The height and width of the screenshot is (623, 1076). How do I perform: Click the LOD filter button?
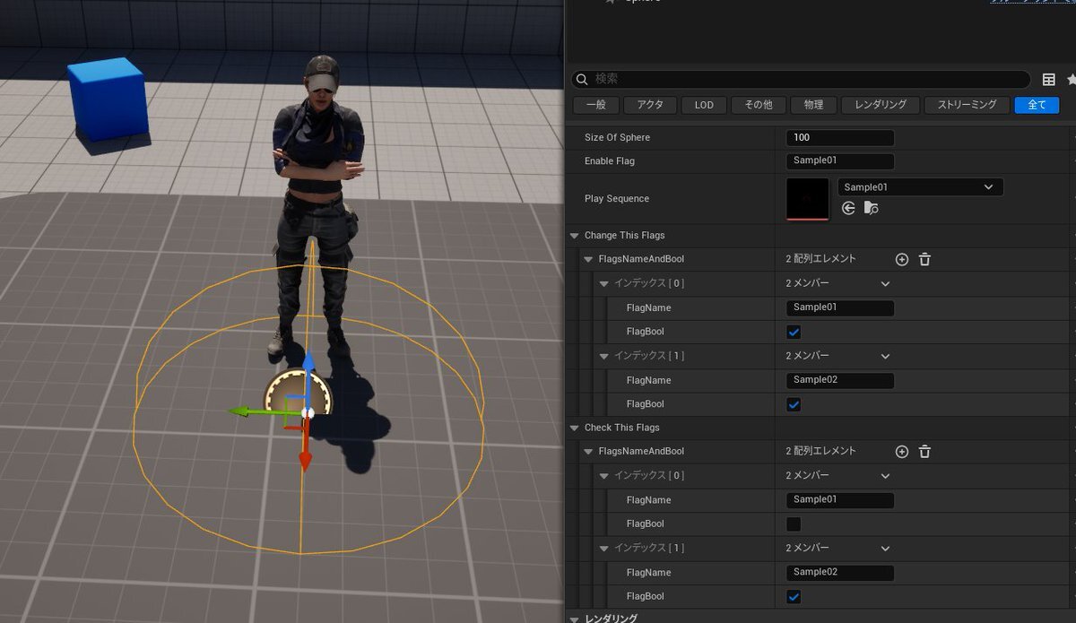pos(704,105)
